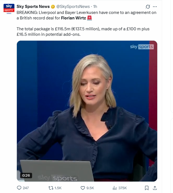Click the 375K views count
Image resolution: width=173 pixels, height=193 pixels.
point(122,188)
